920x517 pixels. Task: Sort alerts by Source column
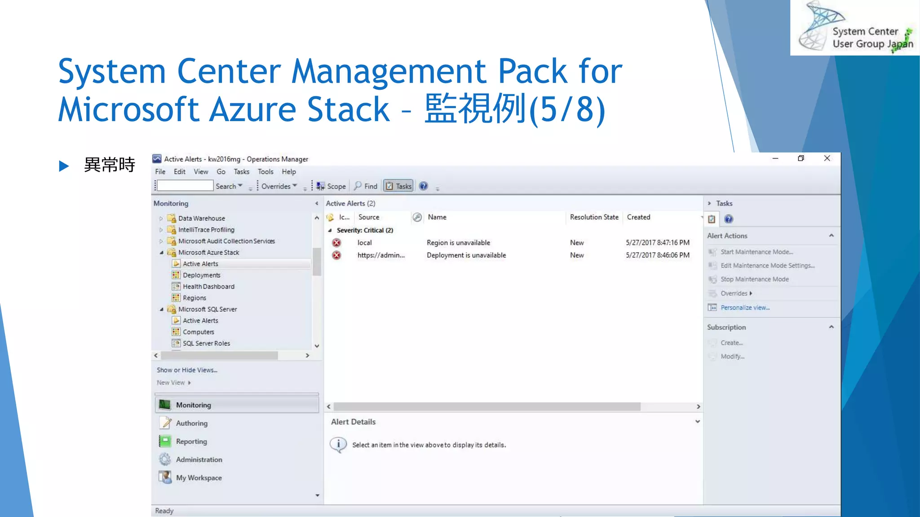coord(369,217)
